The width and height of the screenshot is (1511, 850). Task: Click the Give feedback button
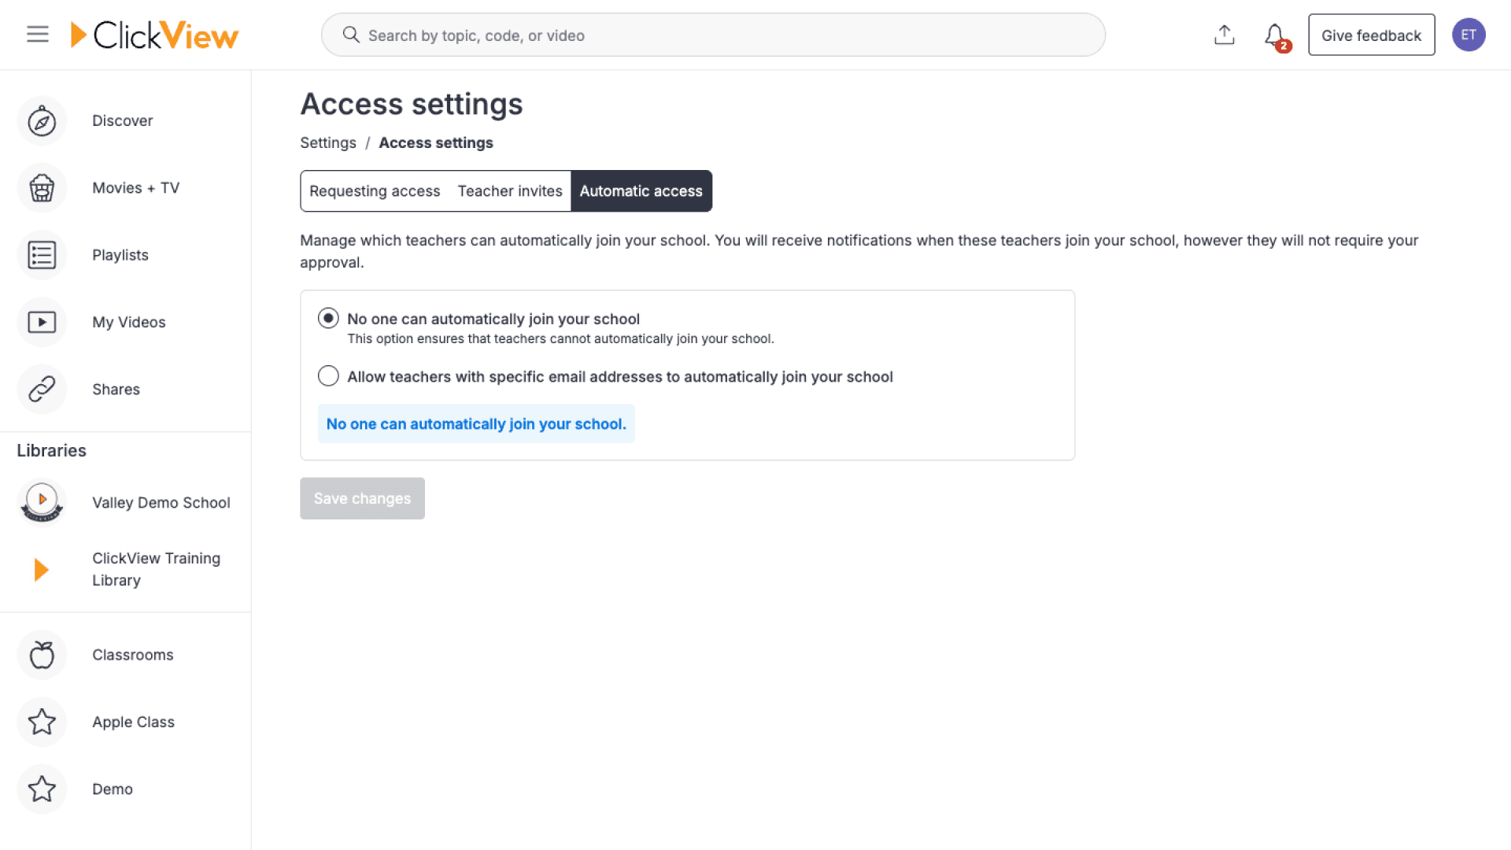coord(1371,35)
